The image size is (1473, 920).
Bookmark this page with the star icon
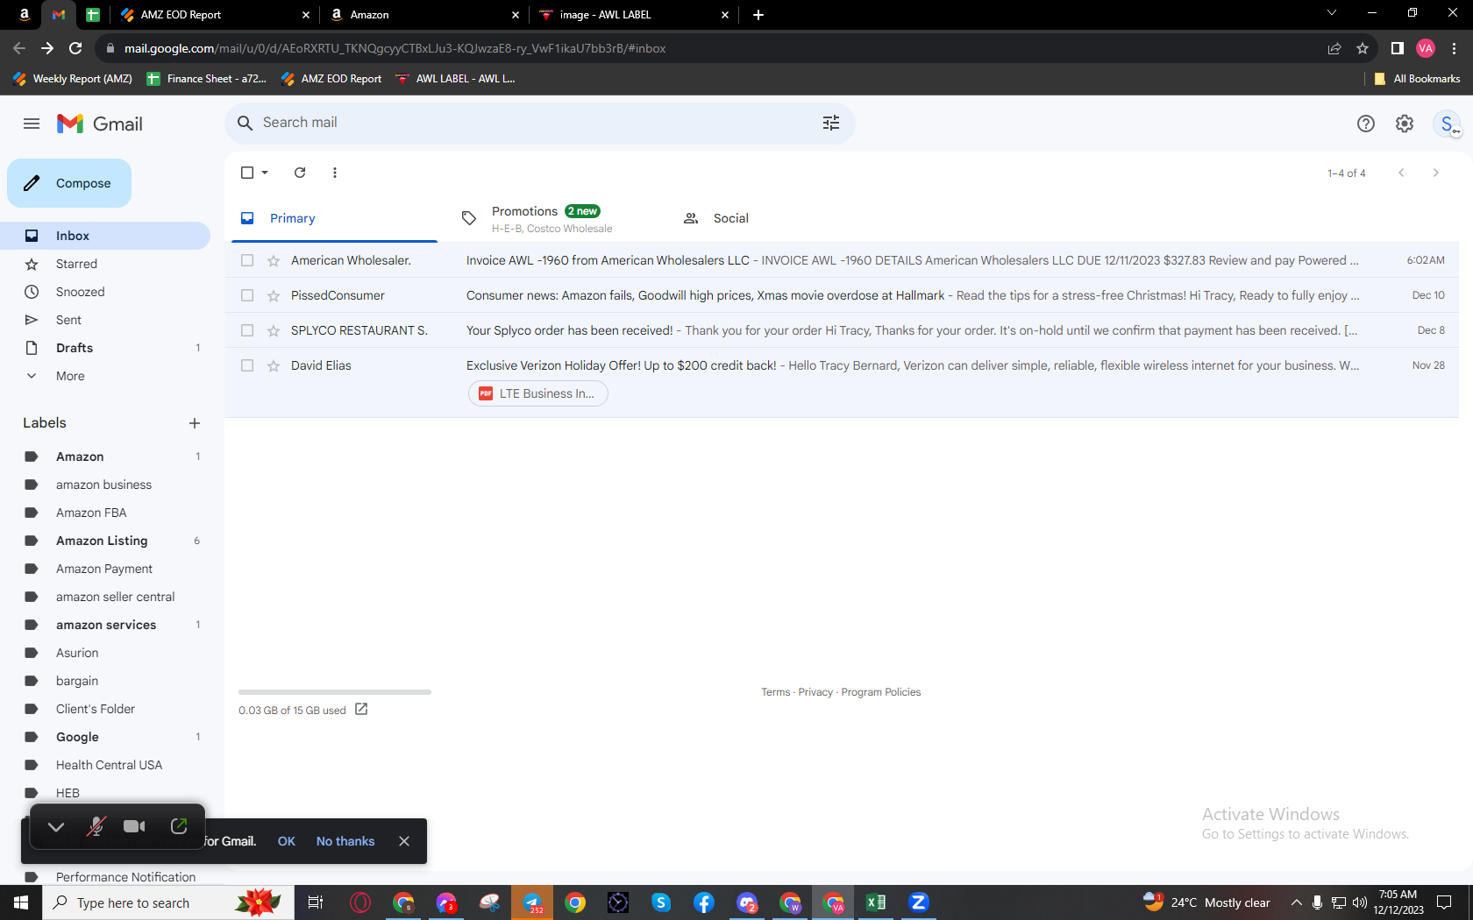coord(1363,48)
